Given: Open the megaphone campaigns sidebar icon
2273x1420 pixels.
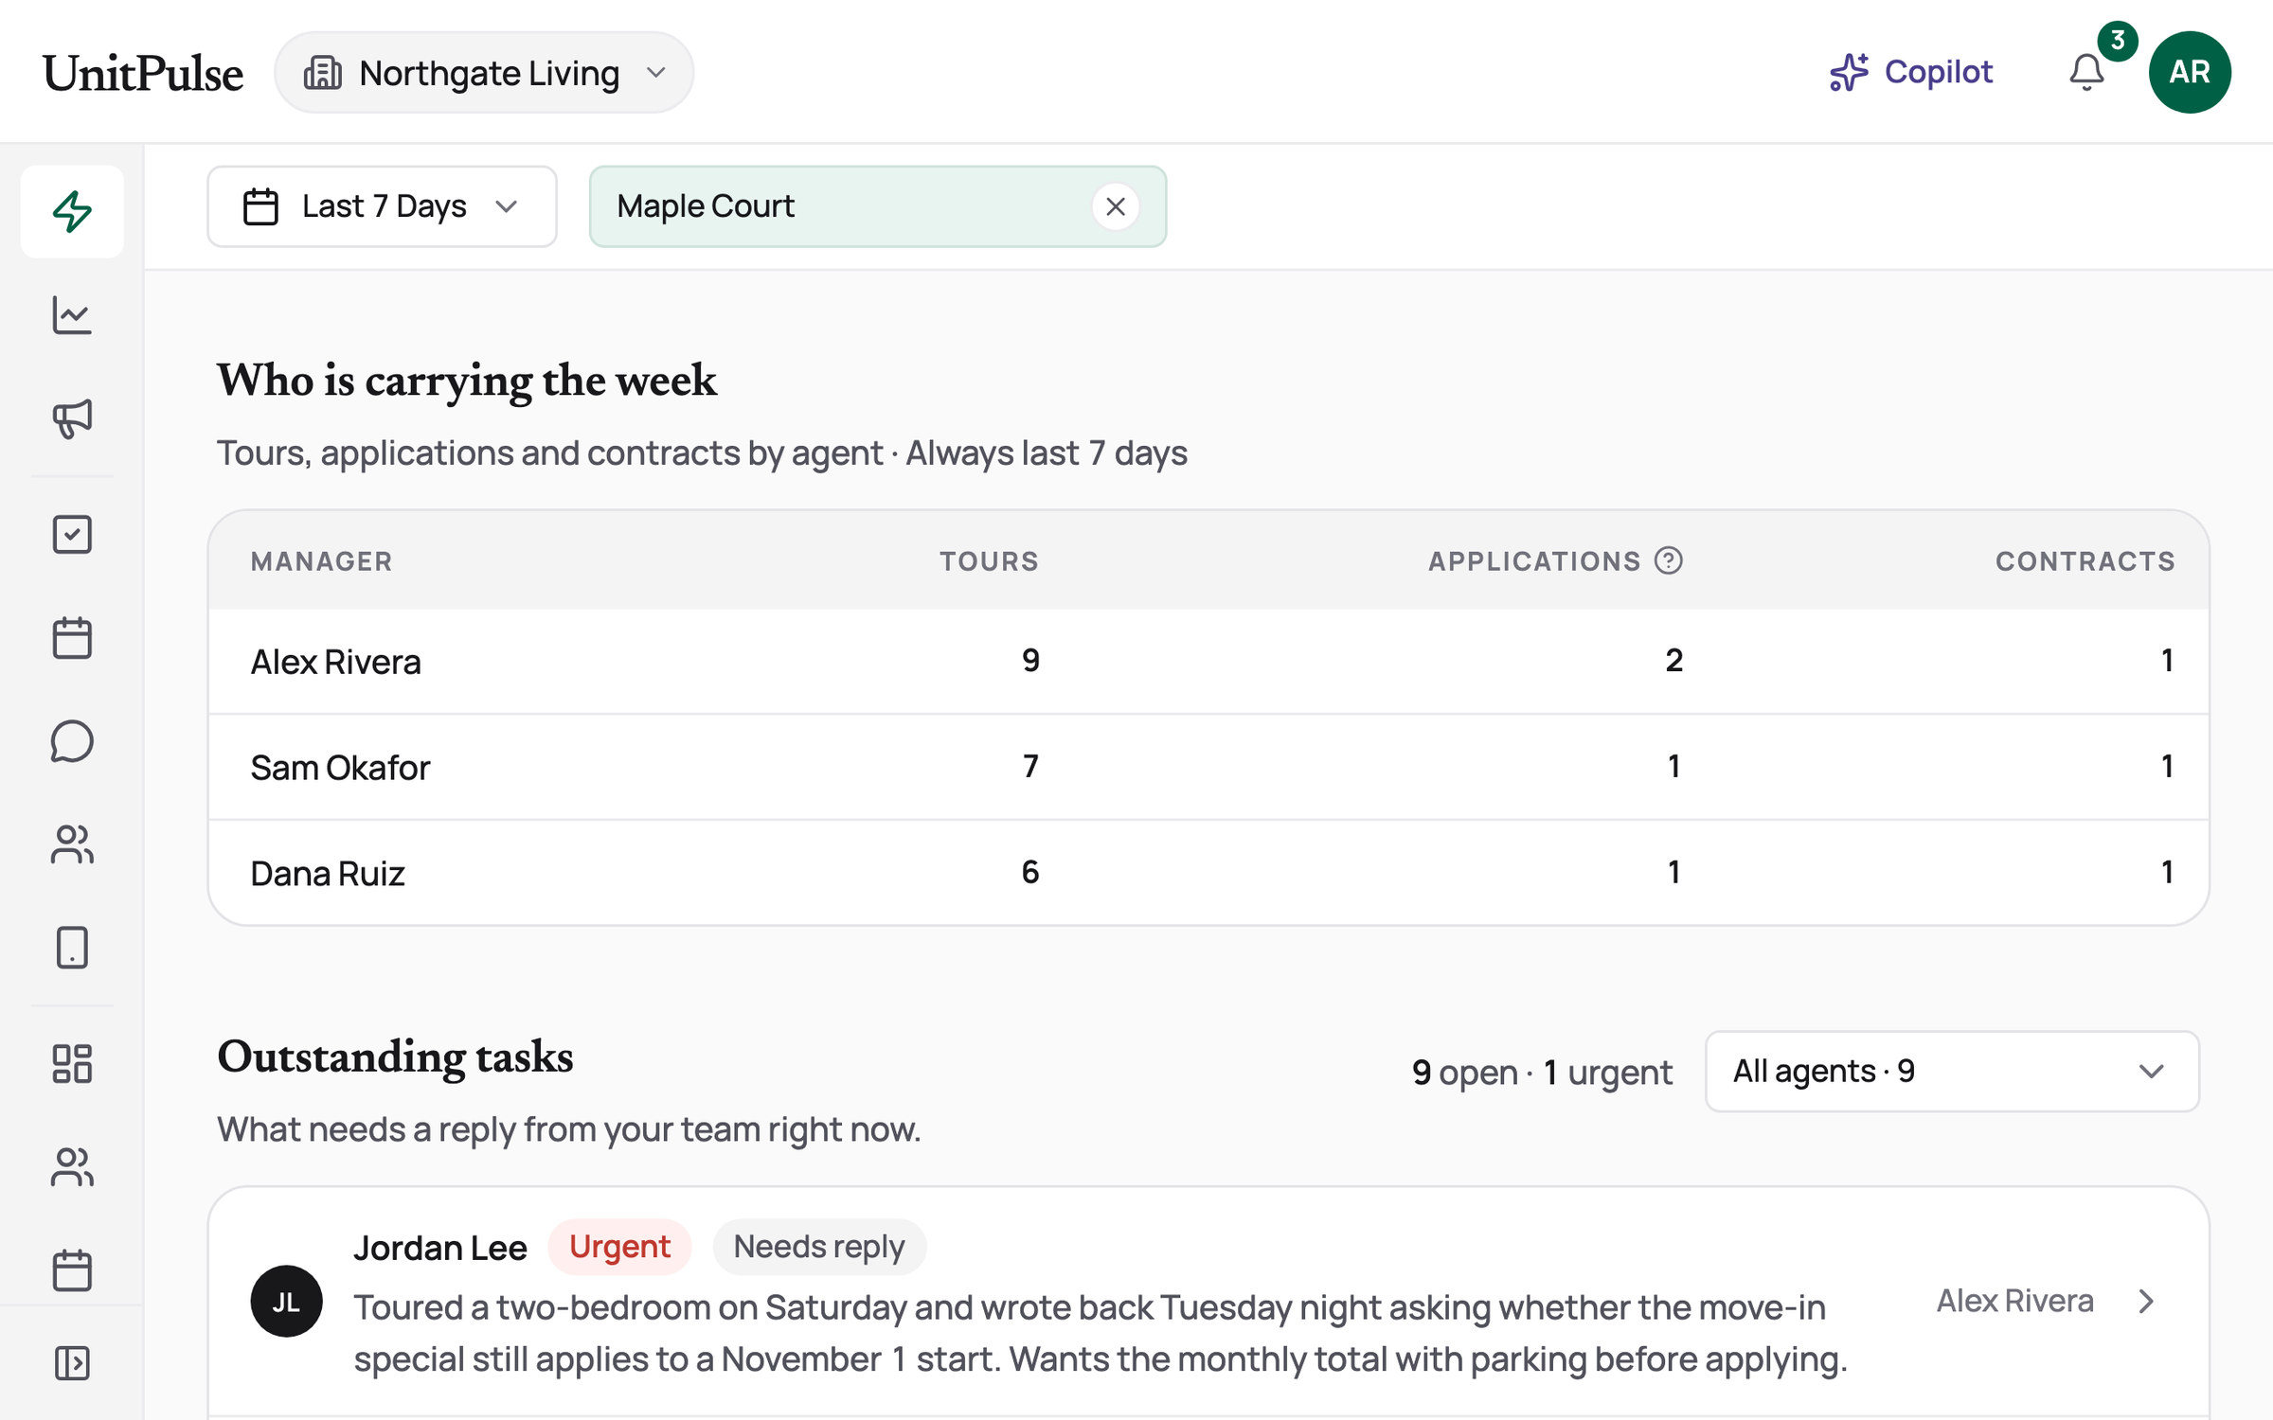Looking at the screenshot, I should (x=72, y=418).
